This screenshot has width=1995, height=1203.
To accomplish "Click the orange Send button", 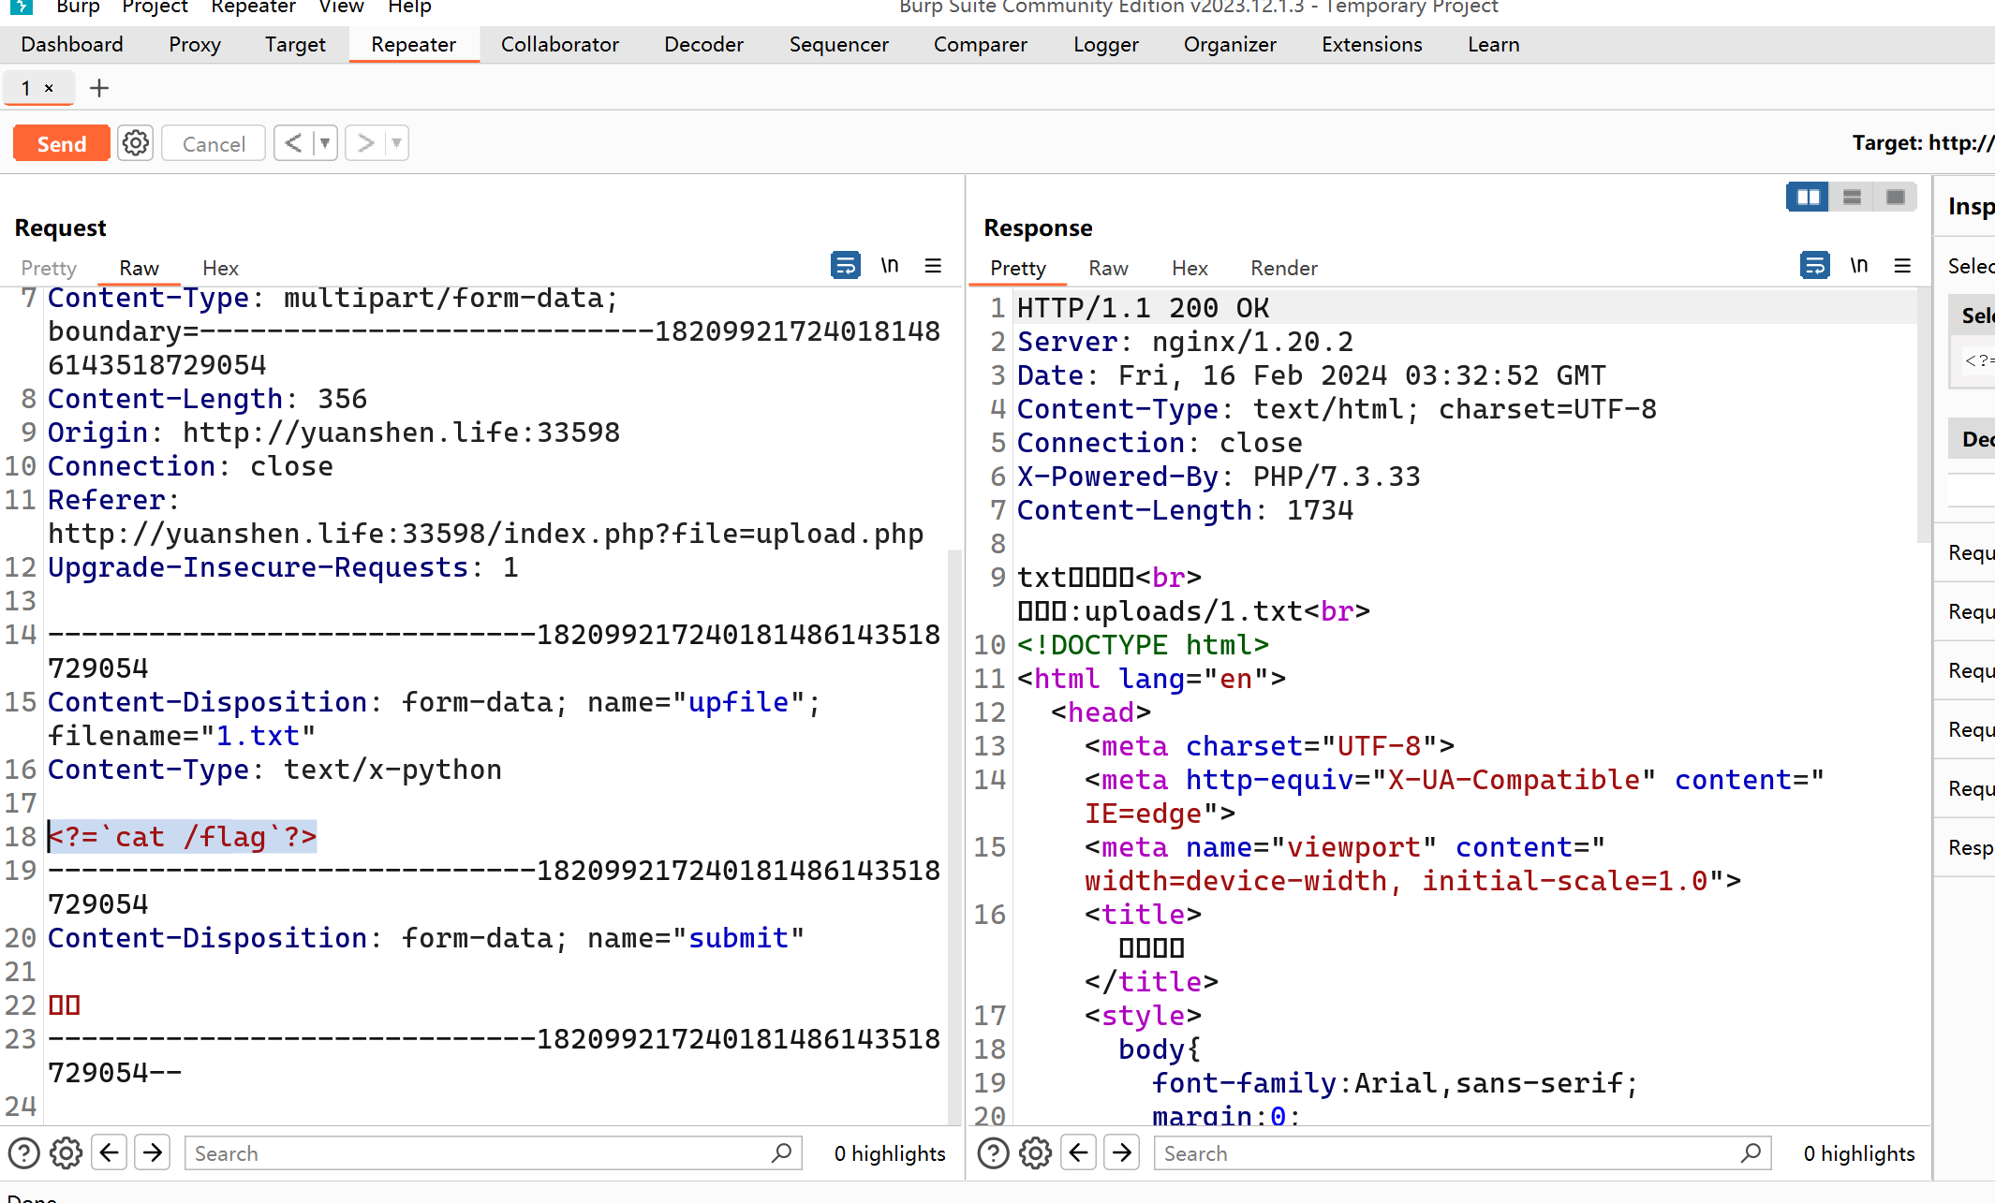I will pos(61,143).
